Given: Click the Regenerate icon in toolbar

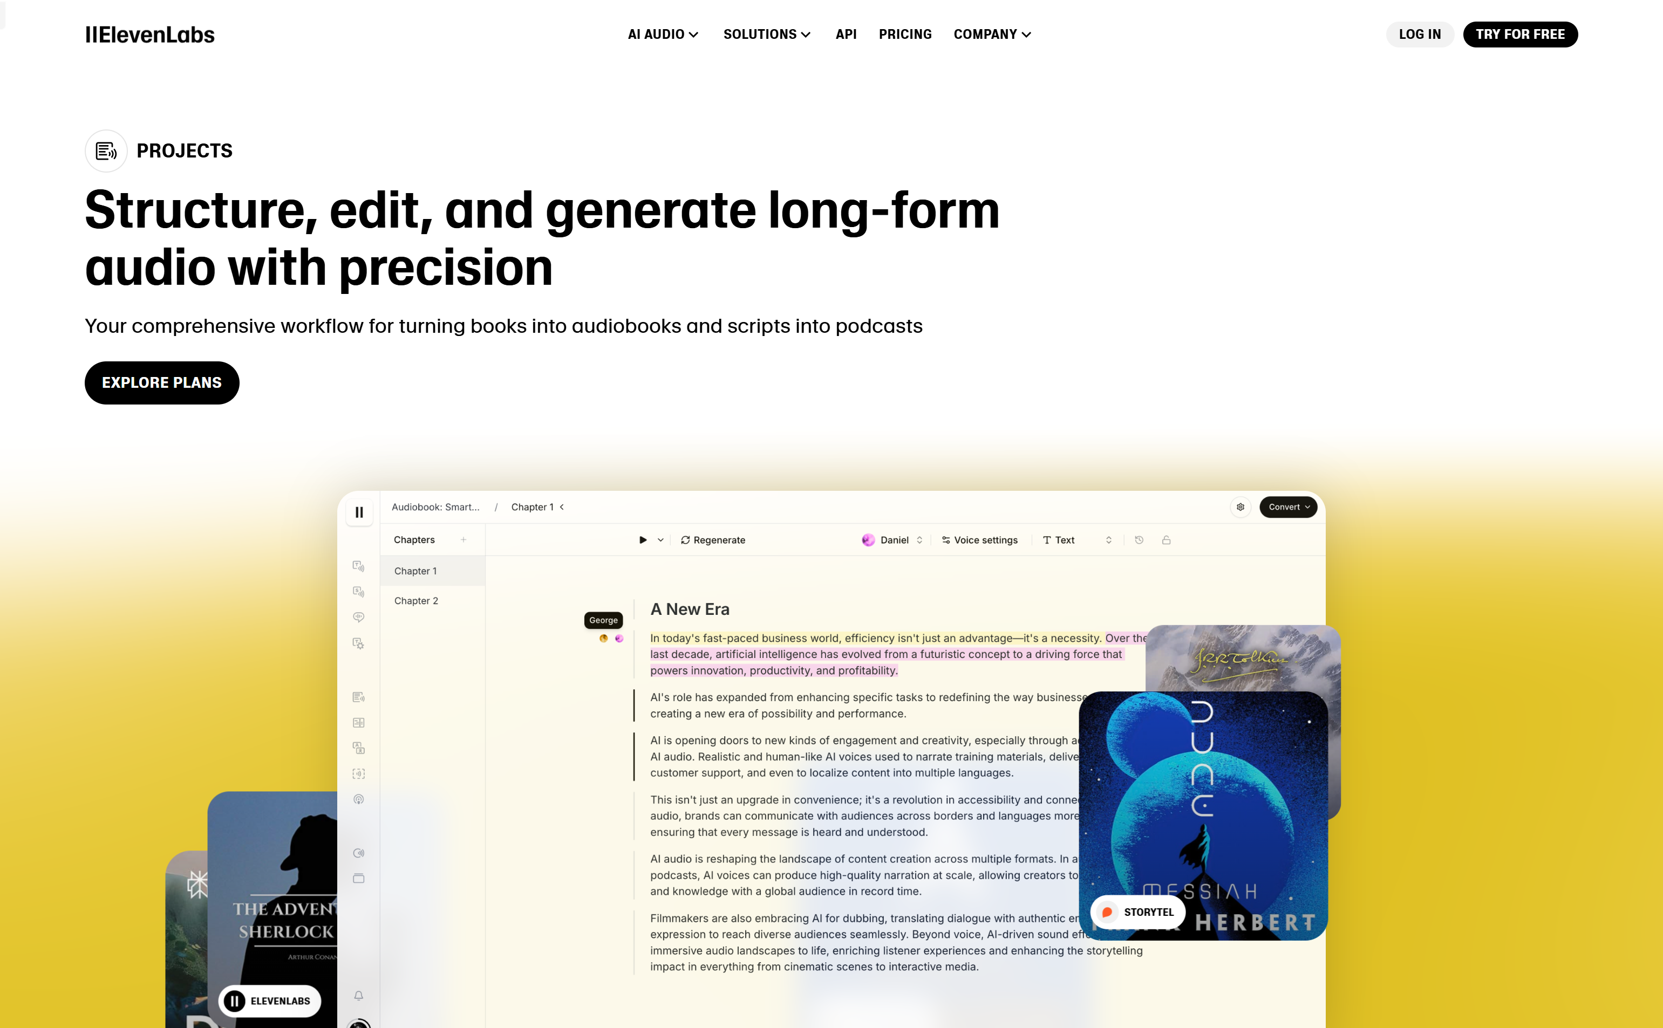Looking at the screenshot, I should [x=684, y=539].
